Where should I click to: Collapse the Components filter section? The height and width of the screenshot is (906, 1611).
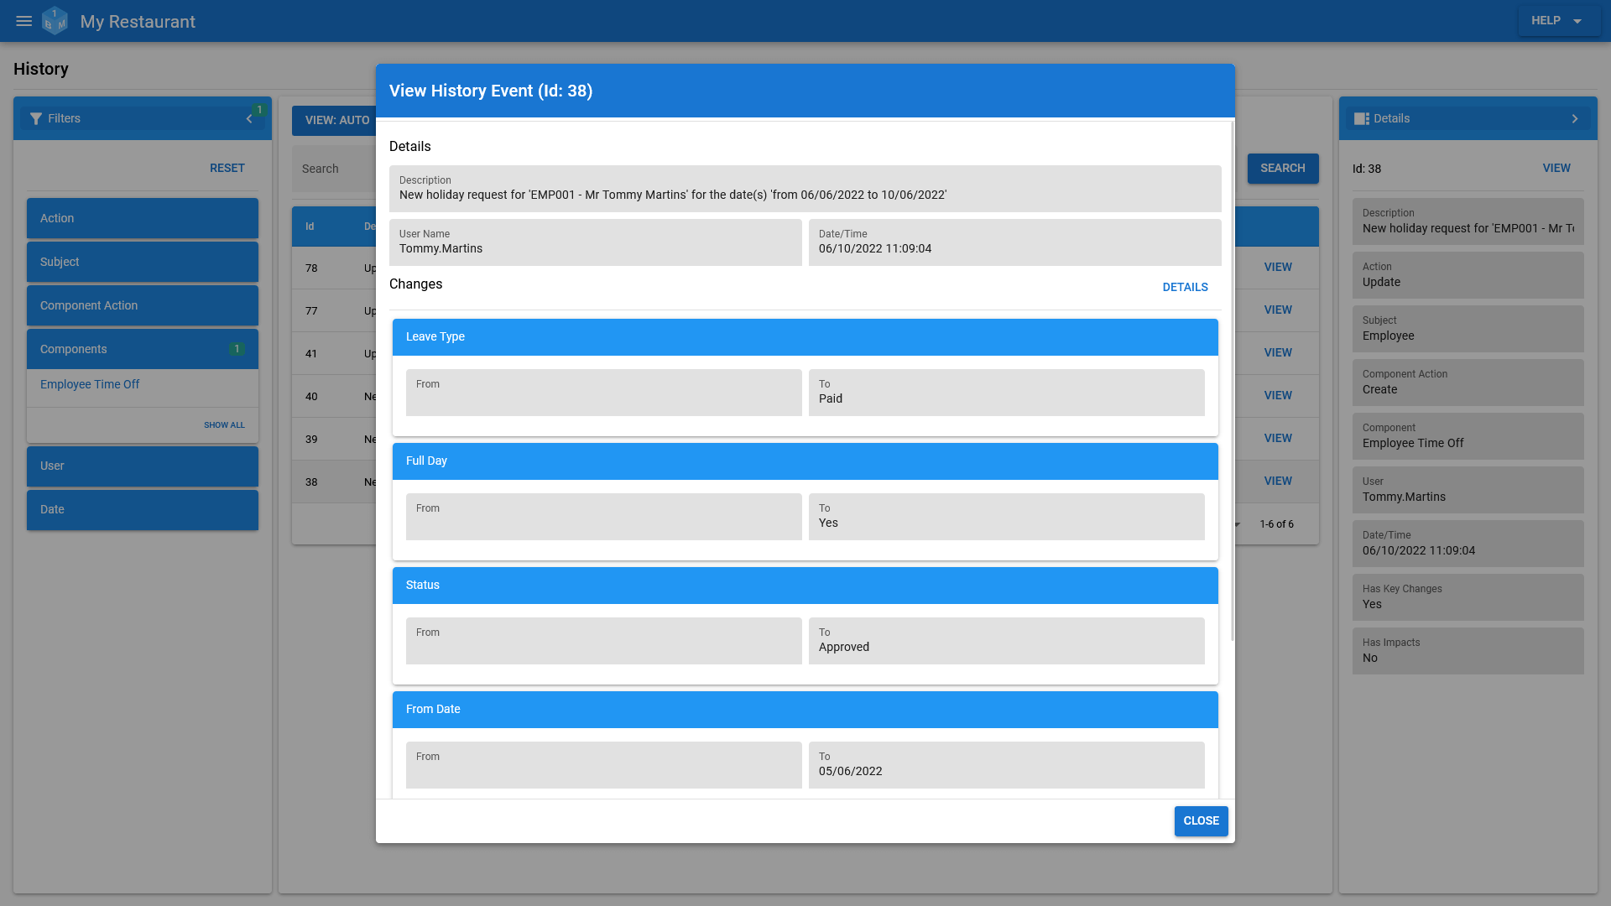143,349
